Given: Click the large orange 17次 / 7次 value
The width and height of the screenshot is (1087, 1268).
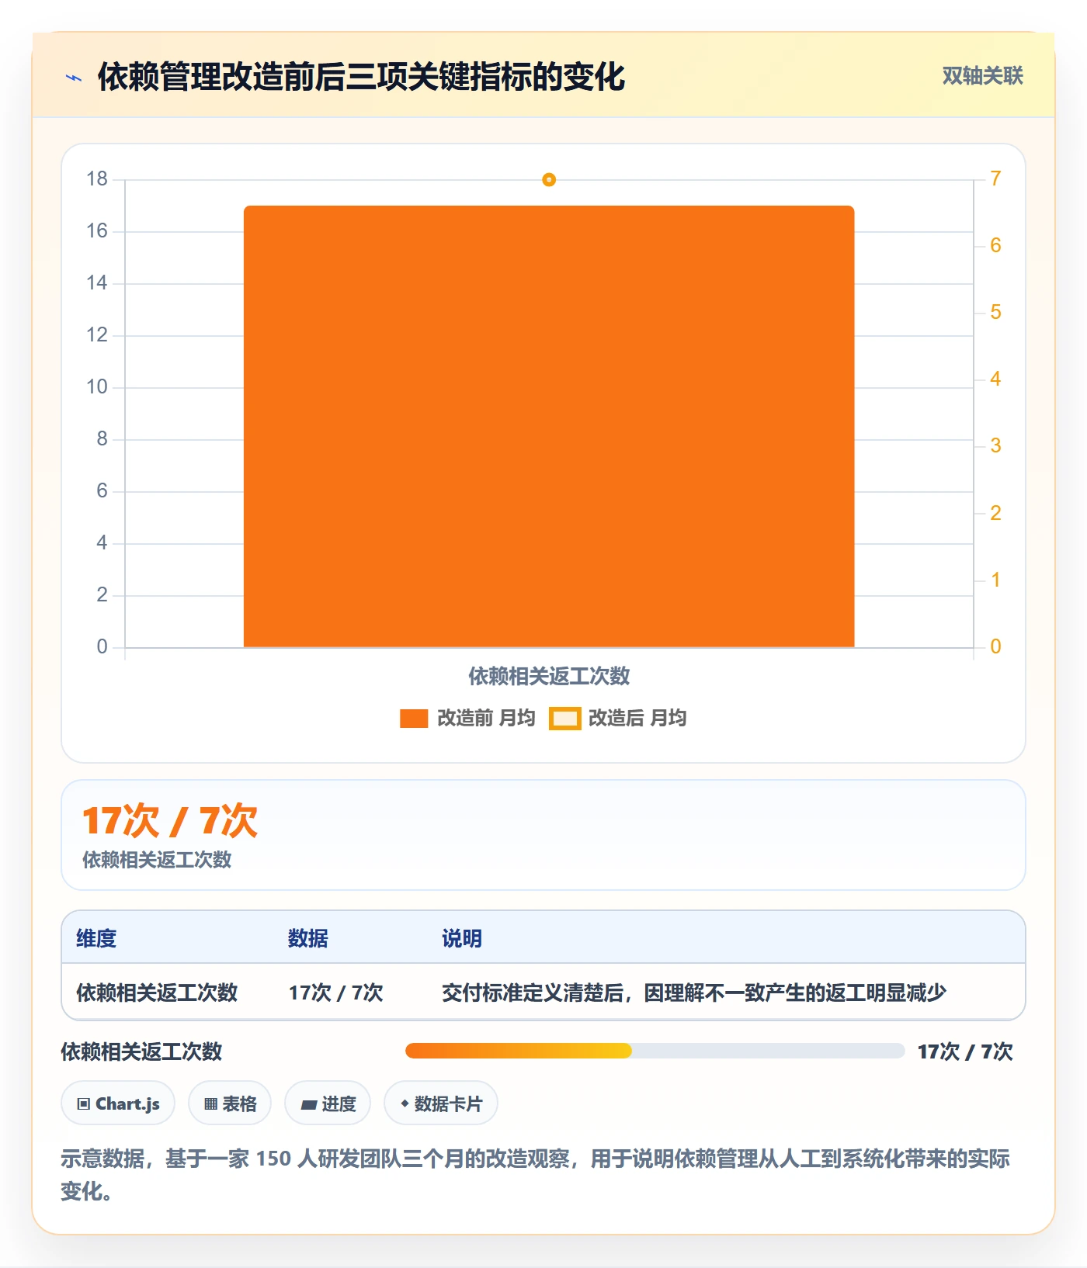Looking at the screenshot, I should coord(169,821).
